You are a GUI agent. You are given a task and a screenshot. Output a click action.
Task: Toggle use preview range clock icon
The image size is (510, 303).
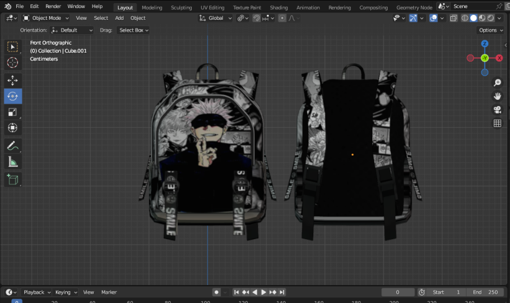pyautogui.click(x=422, y=292)
